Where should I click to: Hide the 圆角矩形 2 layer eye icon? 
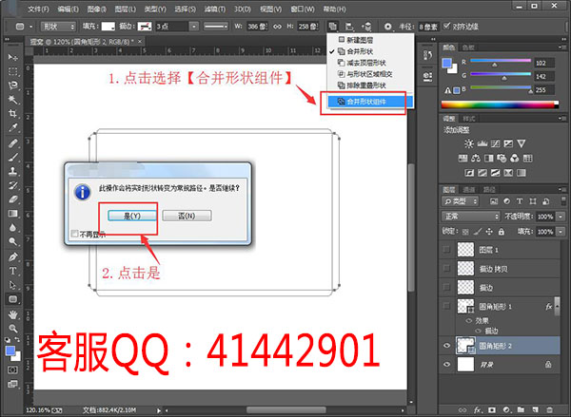(447, 346)
